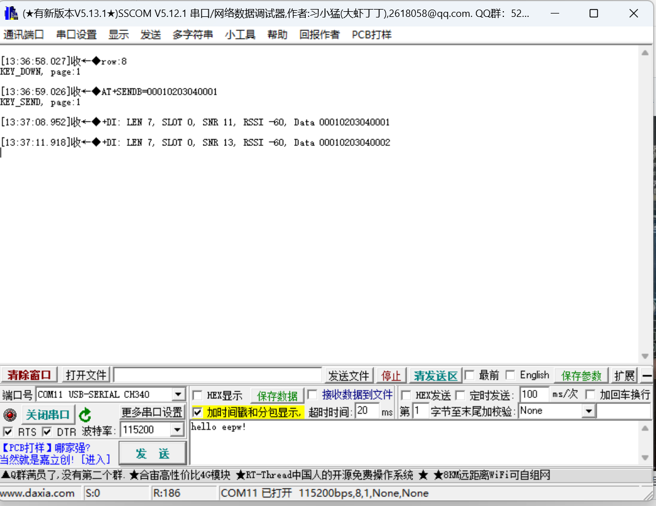This screenshot has width=656, height=506.
Task: Click the 扩展 button
Action: click(x=624, y=376)
